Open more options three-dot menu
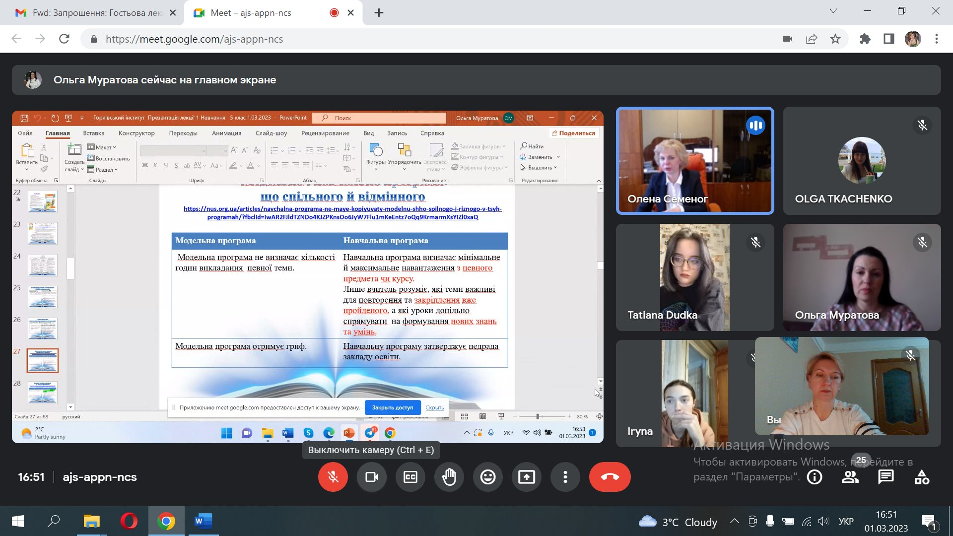Viewport: 953px width, 536px height. click(x=565, y=477)
